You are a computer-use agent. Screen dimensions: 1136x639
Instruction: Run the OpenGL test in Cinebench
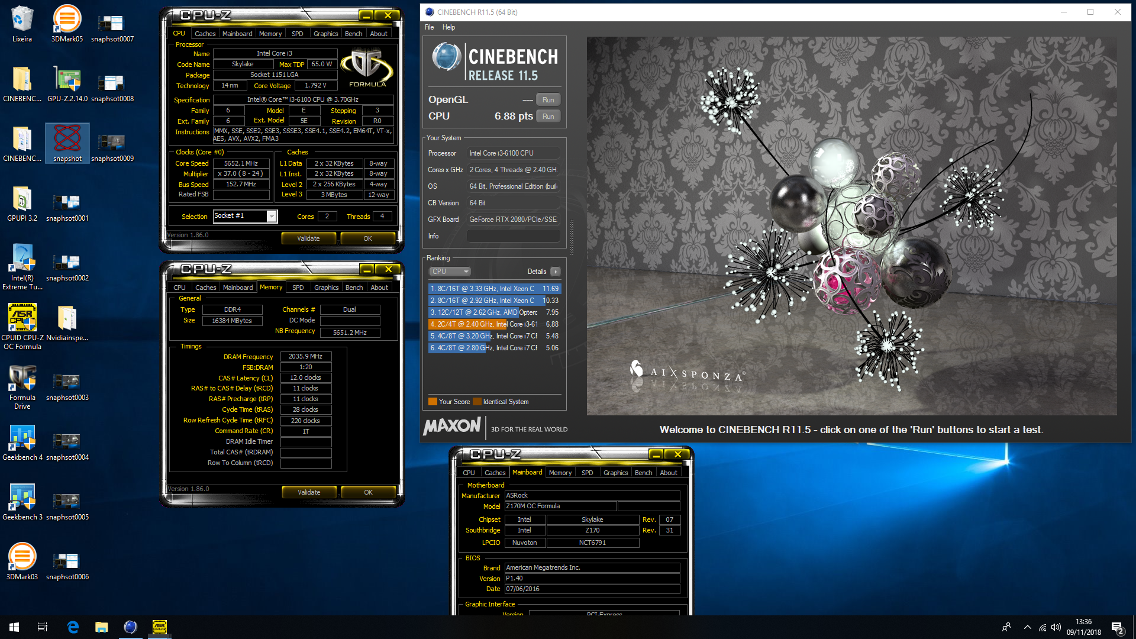pos(548,100)
